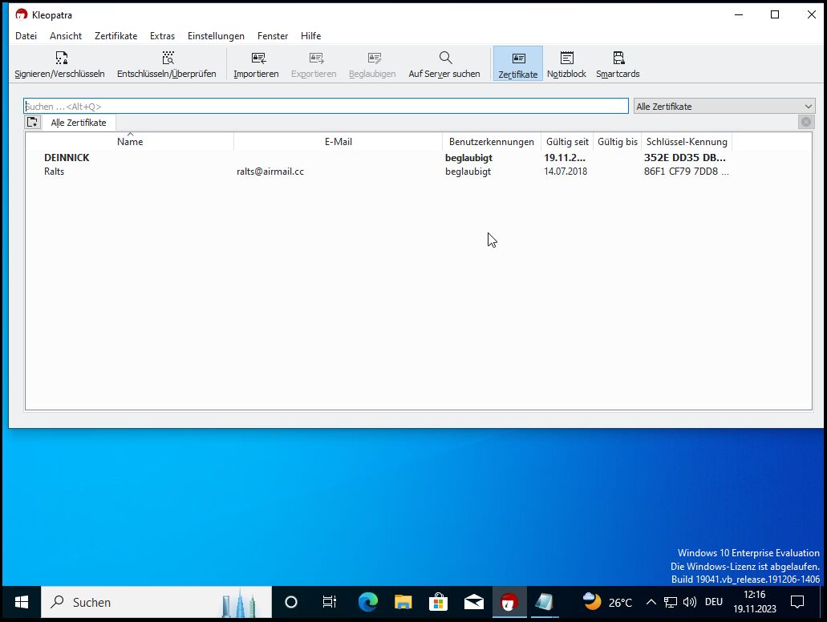This screenshot has width=827, height=622.
Task: Sort the list by Name column header
Action: tap(130, 142)
